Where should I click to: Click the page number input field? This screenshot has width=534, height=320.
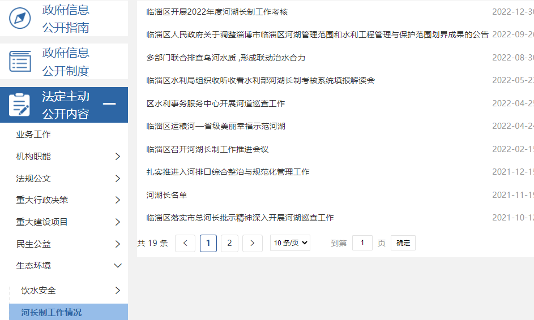coord(362,243)
